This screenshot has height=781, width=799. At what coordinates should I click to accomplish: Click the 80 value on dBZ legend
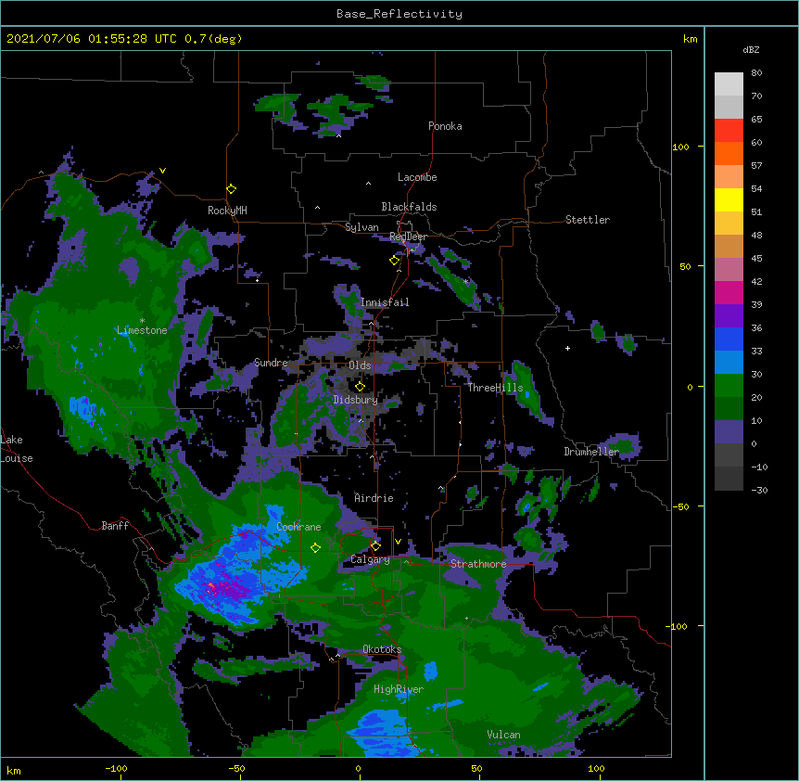pyautogui.click(x=756, y=72)
